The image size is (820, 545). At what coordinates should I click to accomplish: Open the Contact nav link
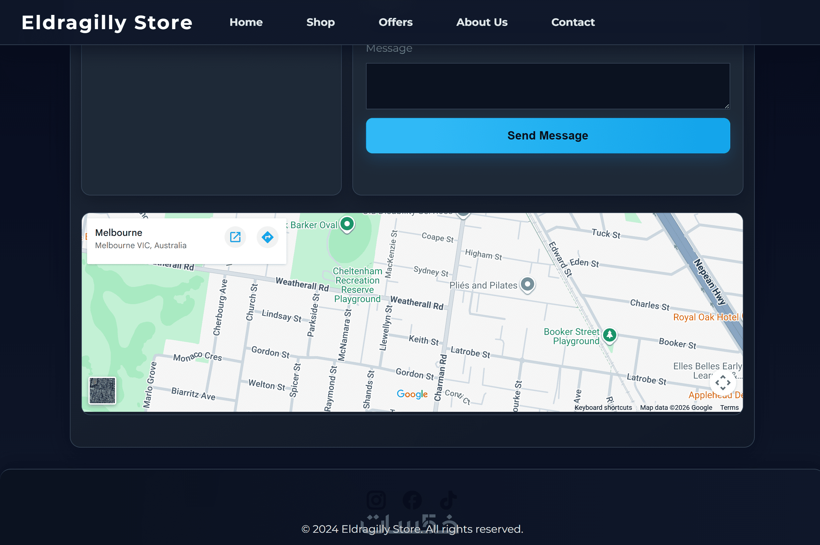(x=573, y=22)
